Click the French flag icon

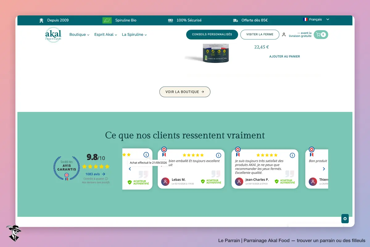point(306,19)
